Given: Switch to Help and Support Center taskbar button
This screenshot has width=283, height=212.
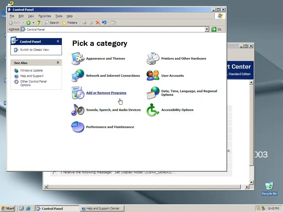Looking at the screenshot, I should click(x=102, y=208).
